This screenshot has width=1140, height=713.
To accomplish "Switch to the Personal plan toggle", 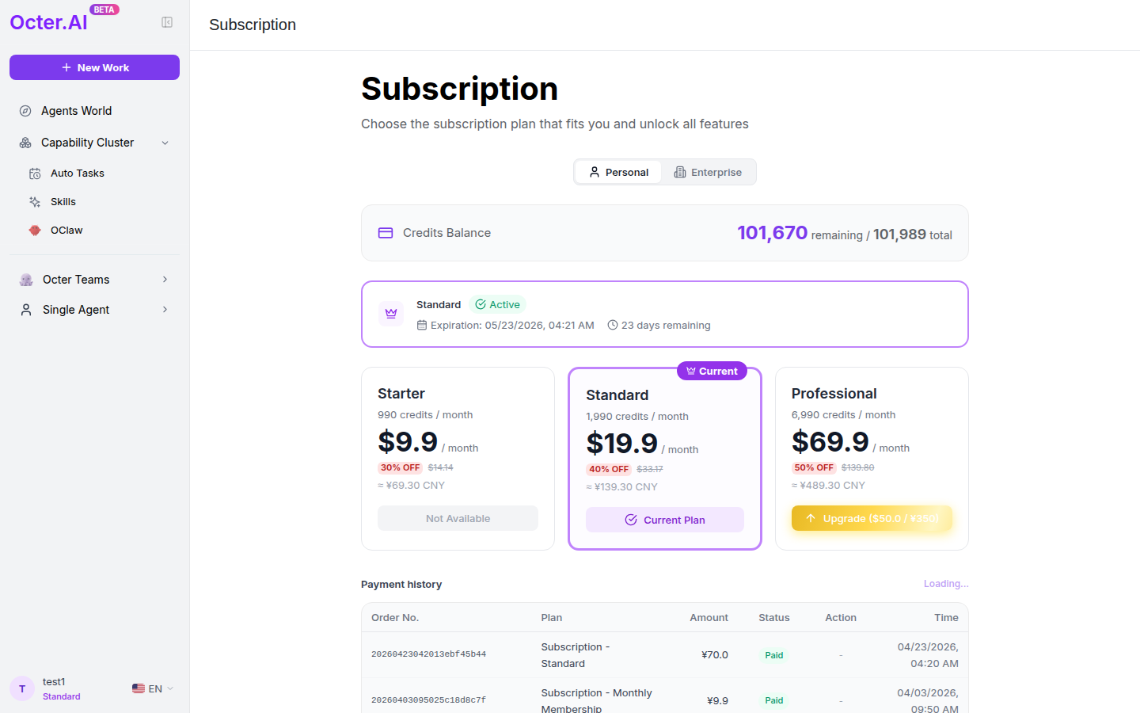I will click(x=618, y=172).
